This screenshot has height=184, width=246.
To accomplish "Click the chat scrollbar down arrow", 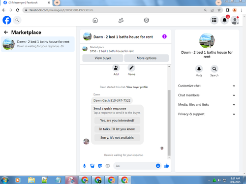I will pyautogui.click(x=169, y=157).
